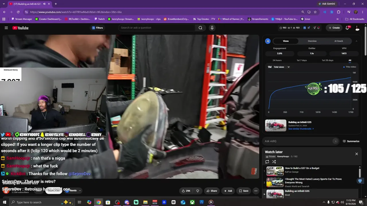Zoom out using the address bar magnifier

click(x=303, y=12)
